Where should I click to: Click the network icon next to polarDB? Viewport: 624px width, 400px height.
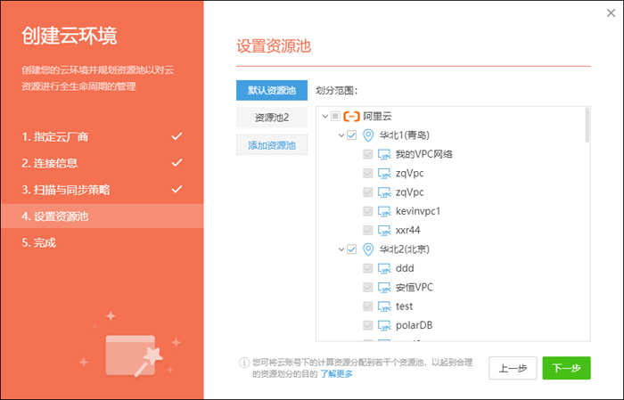(385, 324)
